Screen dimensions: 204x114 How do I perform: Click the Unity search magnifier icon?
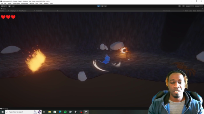point(183,6)
